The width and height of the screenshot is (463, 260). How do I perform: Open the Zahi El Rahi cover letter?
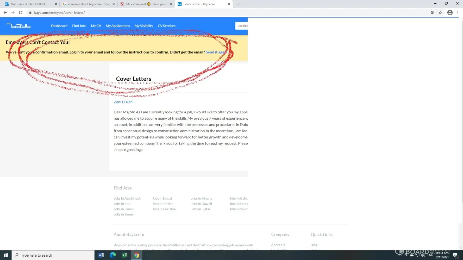(123, 102)
